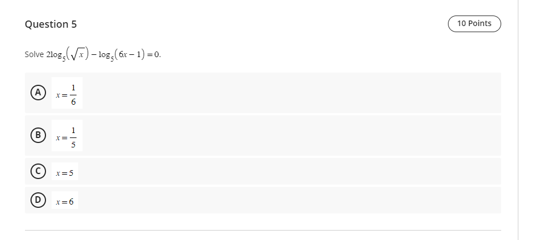Click the denominator 6 in option A
Viewport: 535px width, 240px height.
[73, 102]
